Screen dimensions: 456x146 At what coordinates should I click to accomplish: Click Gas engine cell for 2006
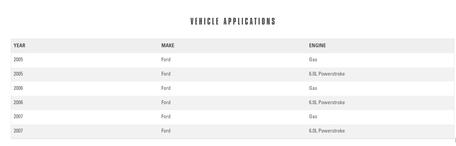click(x=313, y=88)
